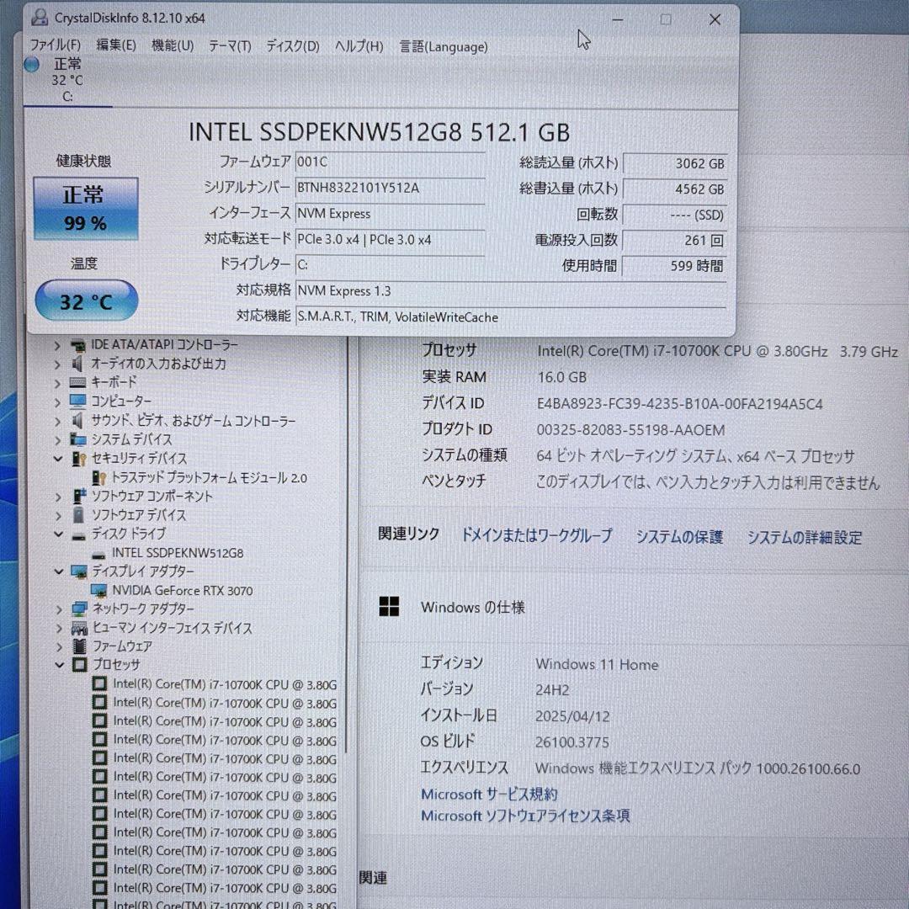909x909 pixels.
Task: Open the ファイル(F) menu in CrystalDiskInfo
Action: [55, 45]
